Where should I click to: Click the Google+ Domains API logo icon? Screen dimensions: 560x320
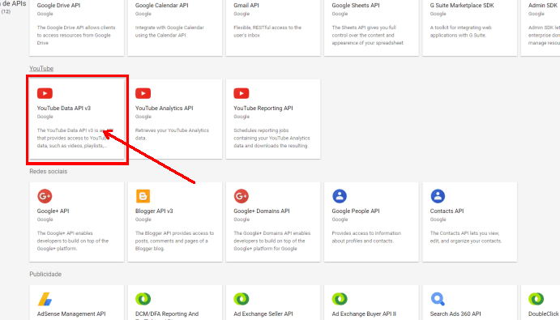pyautogui.click(x=241, y=196)
